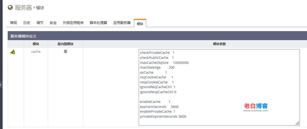Click the expireInSeconds 3600 line

pyautogui.click(x=159, y=107)
